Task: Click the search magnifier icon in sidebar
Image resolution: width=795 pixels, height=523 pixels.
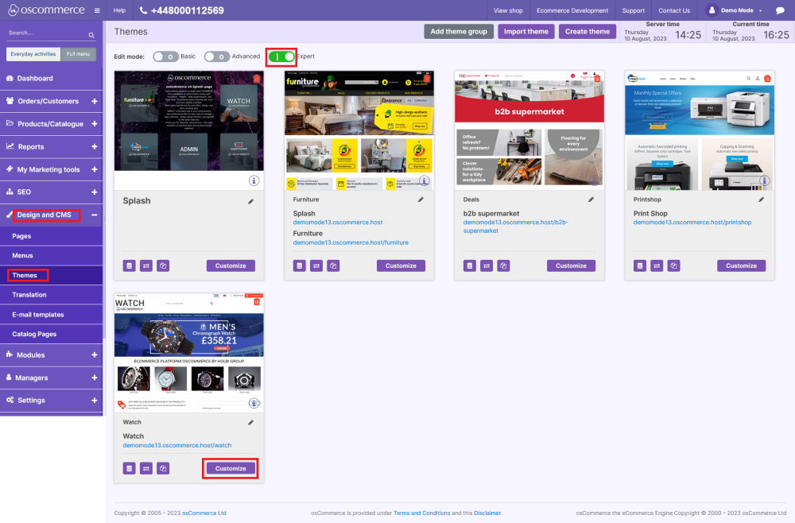Action: coord(91,35)
